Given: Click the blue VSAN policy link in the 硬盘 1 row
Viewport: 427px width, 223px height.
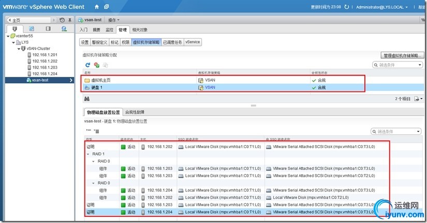Looking at the screenshot, I should pyautogui.click(x=210, y=87).
